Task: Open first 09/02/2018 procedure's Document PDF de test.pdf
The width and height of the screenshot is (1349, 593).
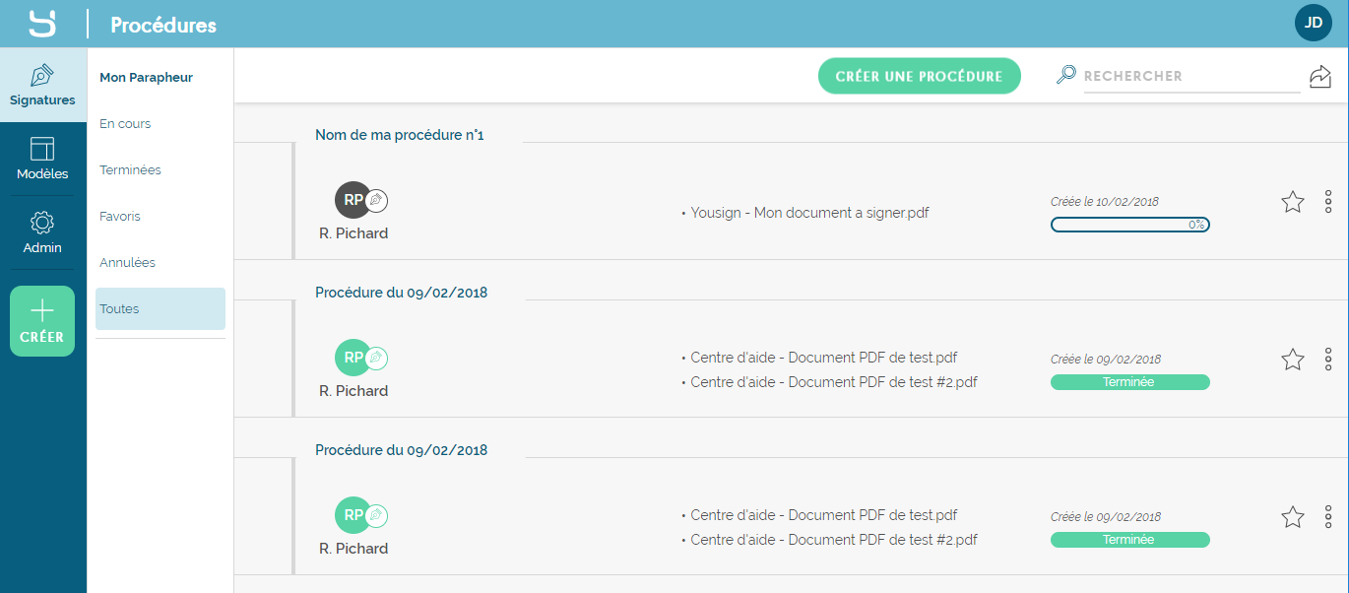Action: point(824,358)
